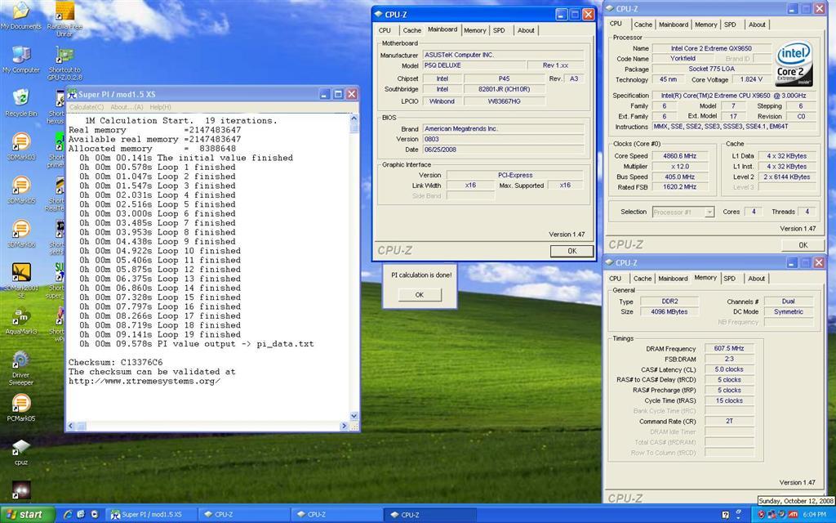Minimize the Mainboard CPU-Z window

[x=562, y=15]
